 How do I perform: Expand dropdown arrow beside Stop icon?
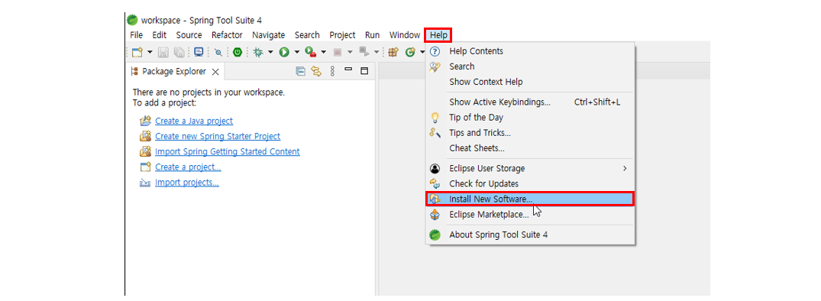pos(350,52)
